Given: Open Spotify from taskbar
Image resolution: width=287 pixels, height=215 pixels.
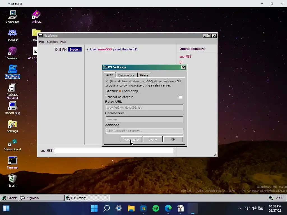Looking at the screenshot, I should click(156, 208).
